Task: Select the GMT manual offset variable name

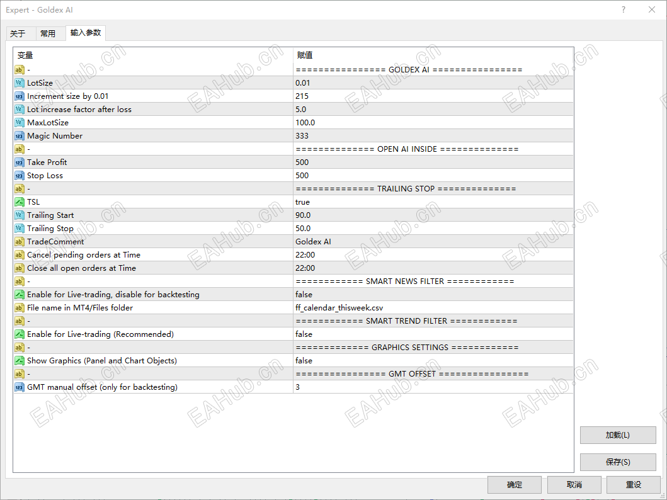Action: pos(102,387)
